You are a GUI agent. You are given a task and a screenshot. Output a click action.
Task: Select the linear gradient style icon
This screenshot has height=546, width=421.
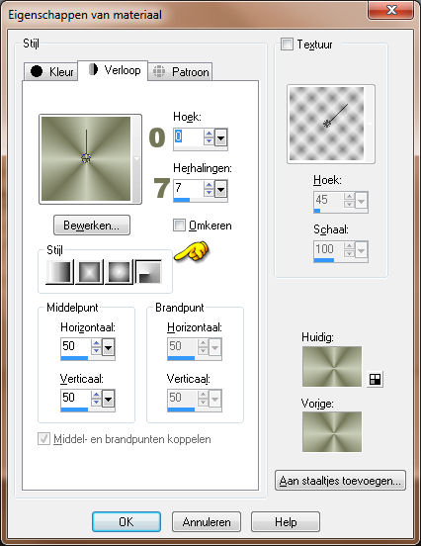tap(60, 272)
